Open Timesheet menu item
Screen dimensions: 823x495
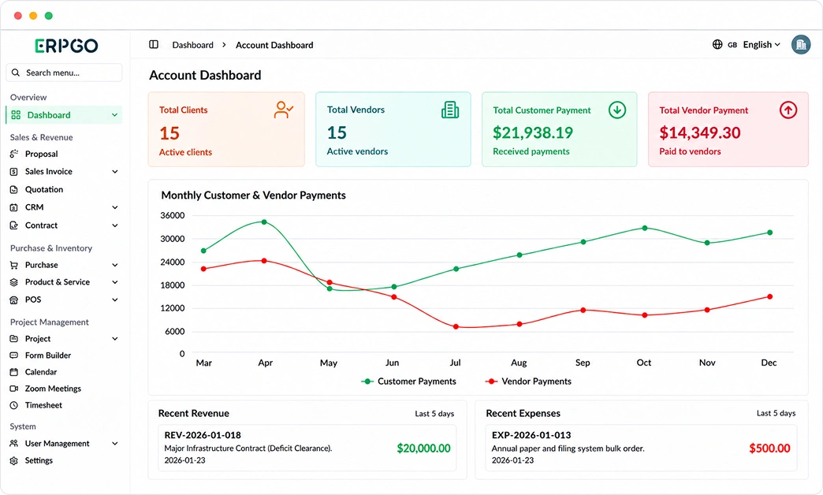43,405
